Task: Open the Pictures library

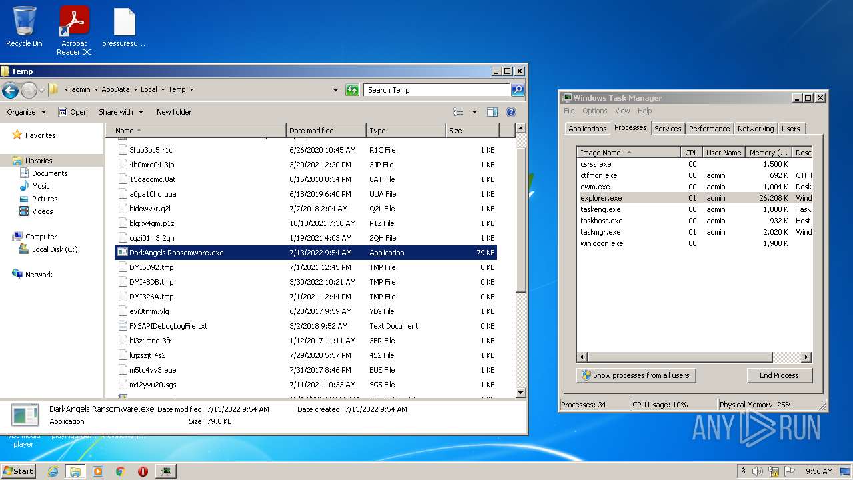Action: pos(45,199)
